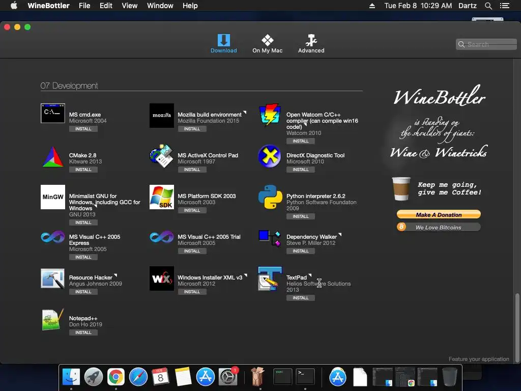Click the arrow marker beside TextPad title

tap(310, 275)
